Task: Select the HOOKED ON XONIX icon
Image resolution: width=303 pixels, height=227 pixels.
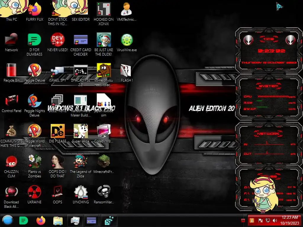Action: click(104, 13)
